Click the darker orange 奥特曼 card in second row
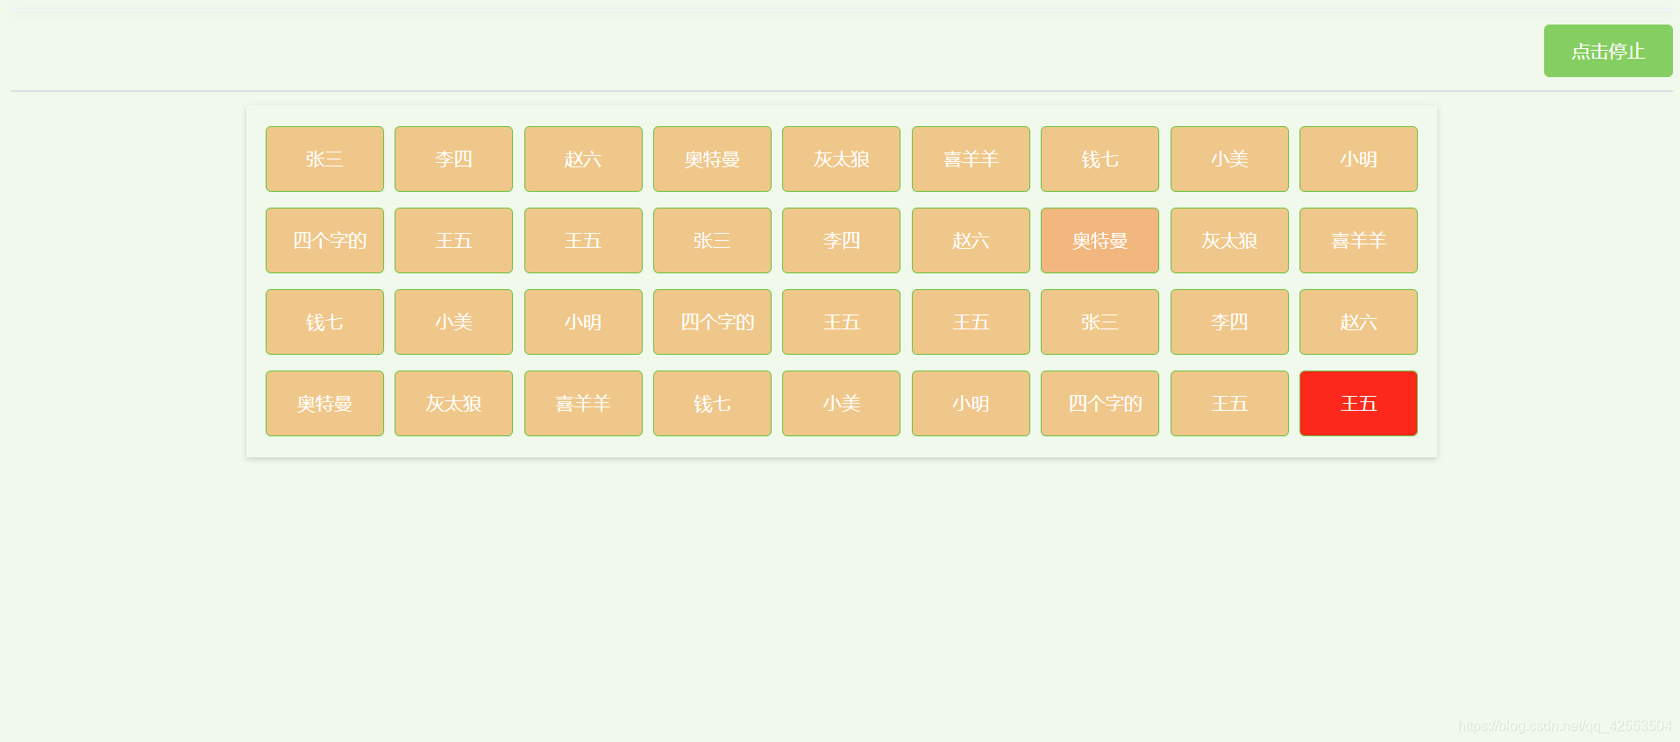 pos(1100,240)
